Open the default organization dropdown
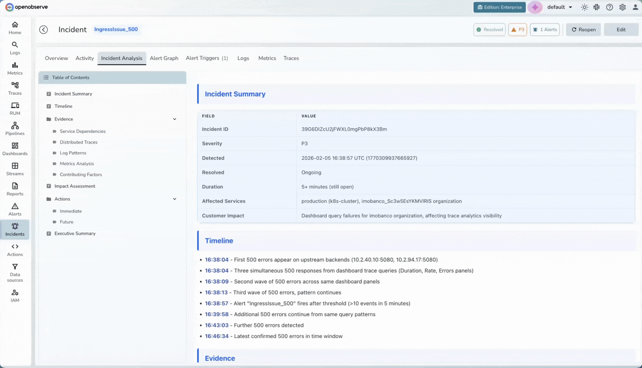Image resolution: width=642 pixels, height=368 pixels. (559, 7)
